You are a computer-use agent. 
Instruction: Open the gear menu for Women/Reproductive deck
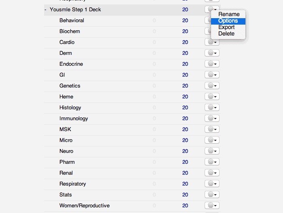tap(212, 205)
